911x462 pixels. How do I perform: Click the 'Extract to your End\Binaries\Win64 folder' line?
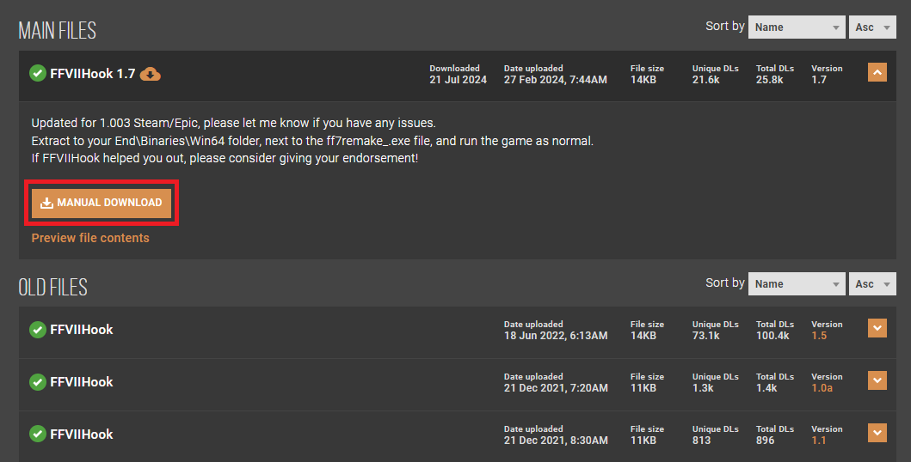point(312,141)
